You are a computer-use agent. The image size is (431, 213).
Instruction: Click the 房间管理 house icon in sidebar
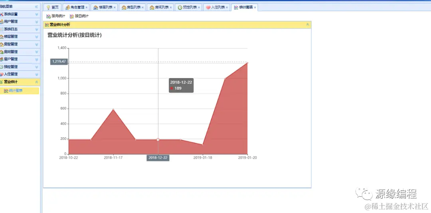[2, 52]
